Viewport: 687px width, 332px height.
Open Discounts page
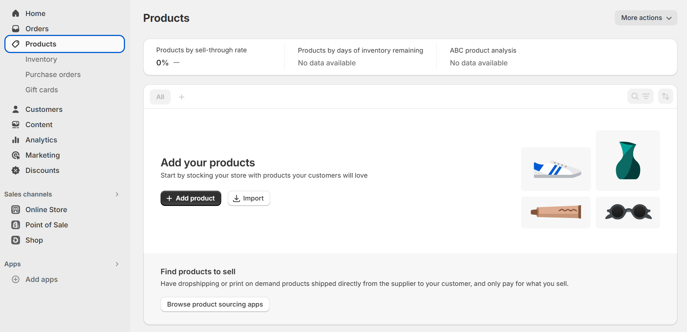pyautogui.click(x=65, y=170)
